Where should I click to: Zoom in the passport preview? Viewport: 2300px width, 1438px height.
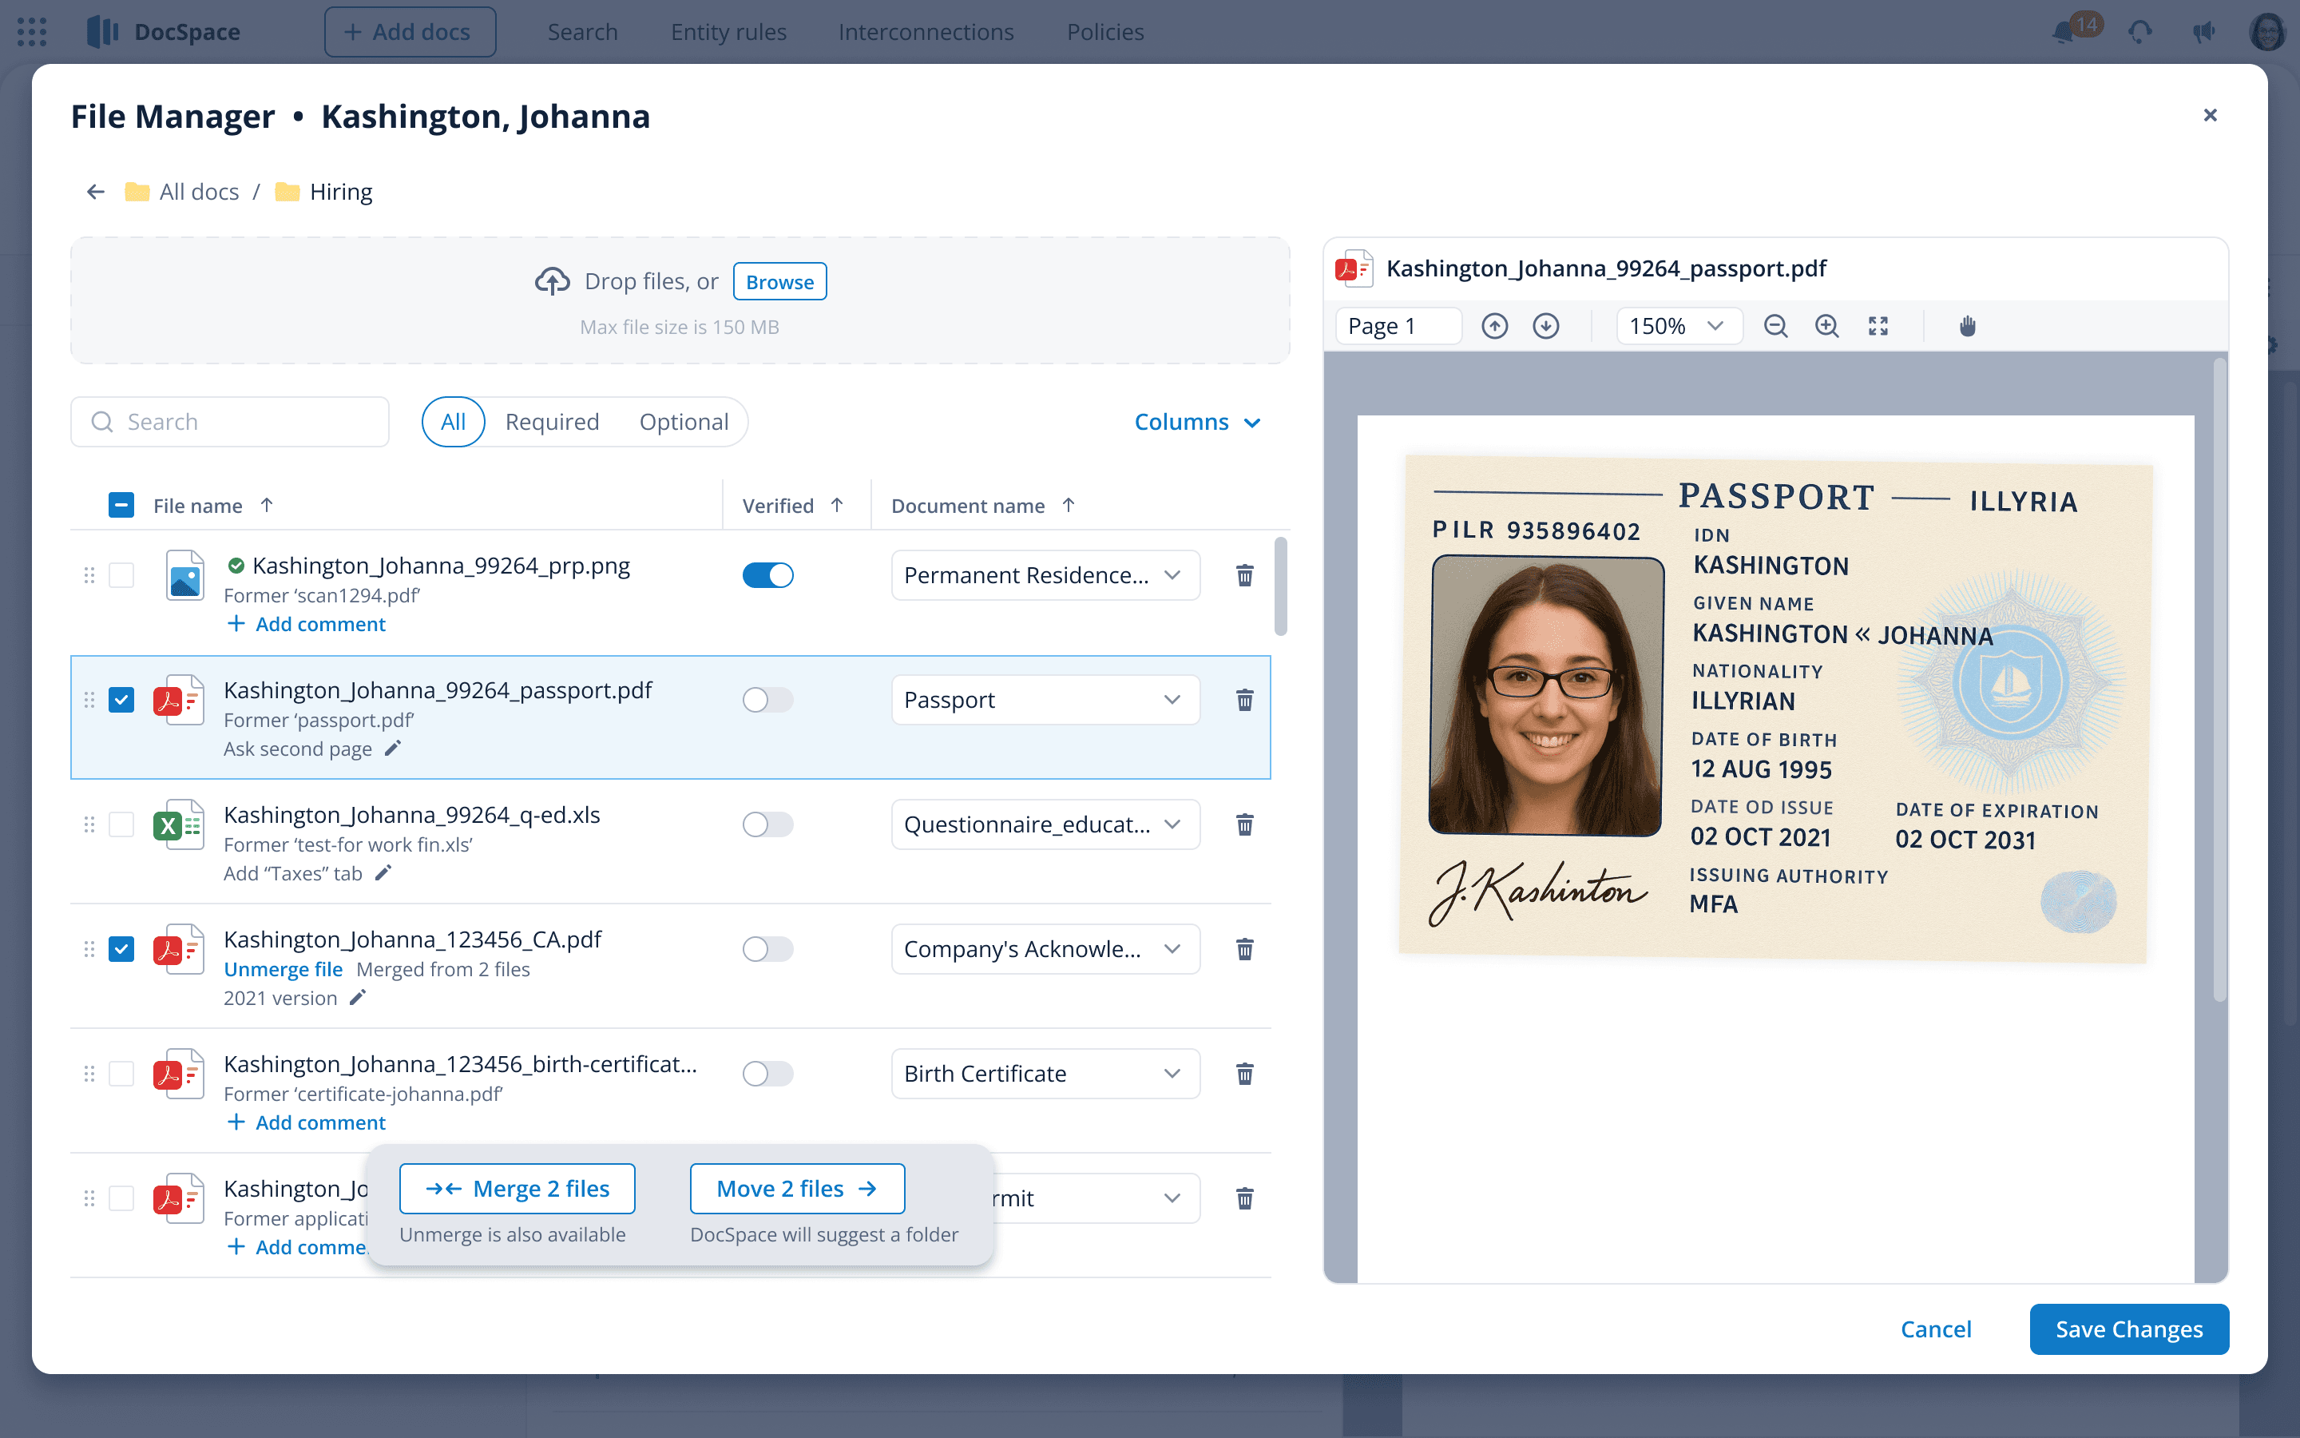[1826, 326]
